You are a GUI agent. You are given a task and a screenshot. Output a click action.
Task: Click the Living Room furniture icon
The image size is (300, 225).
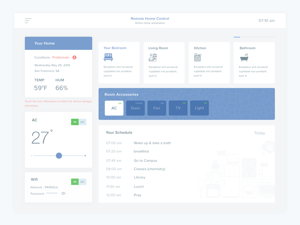point(153,57)
